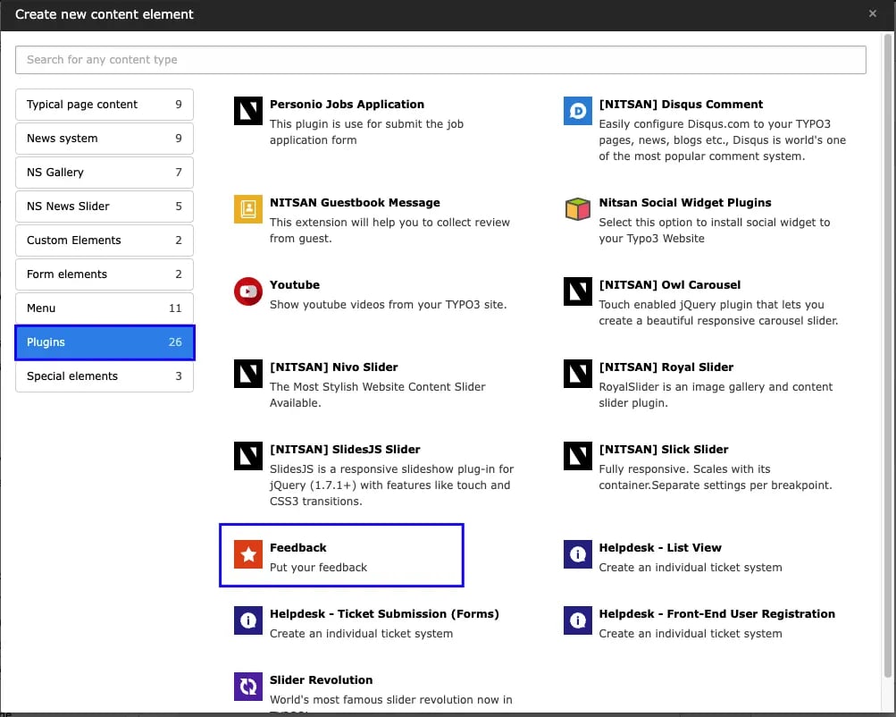The image size is (896, 717).
Task: Click the vertical scrollbar of the dialog
Action: (x=888, y=355)
